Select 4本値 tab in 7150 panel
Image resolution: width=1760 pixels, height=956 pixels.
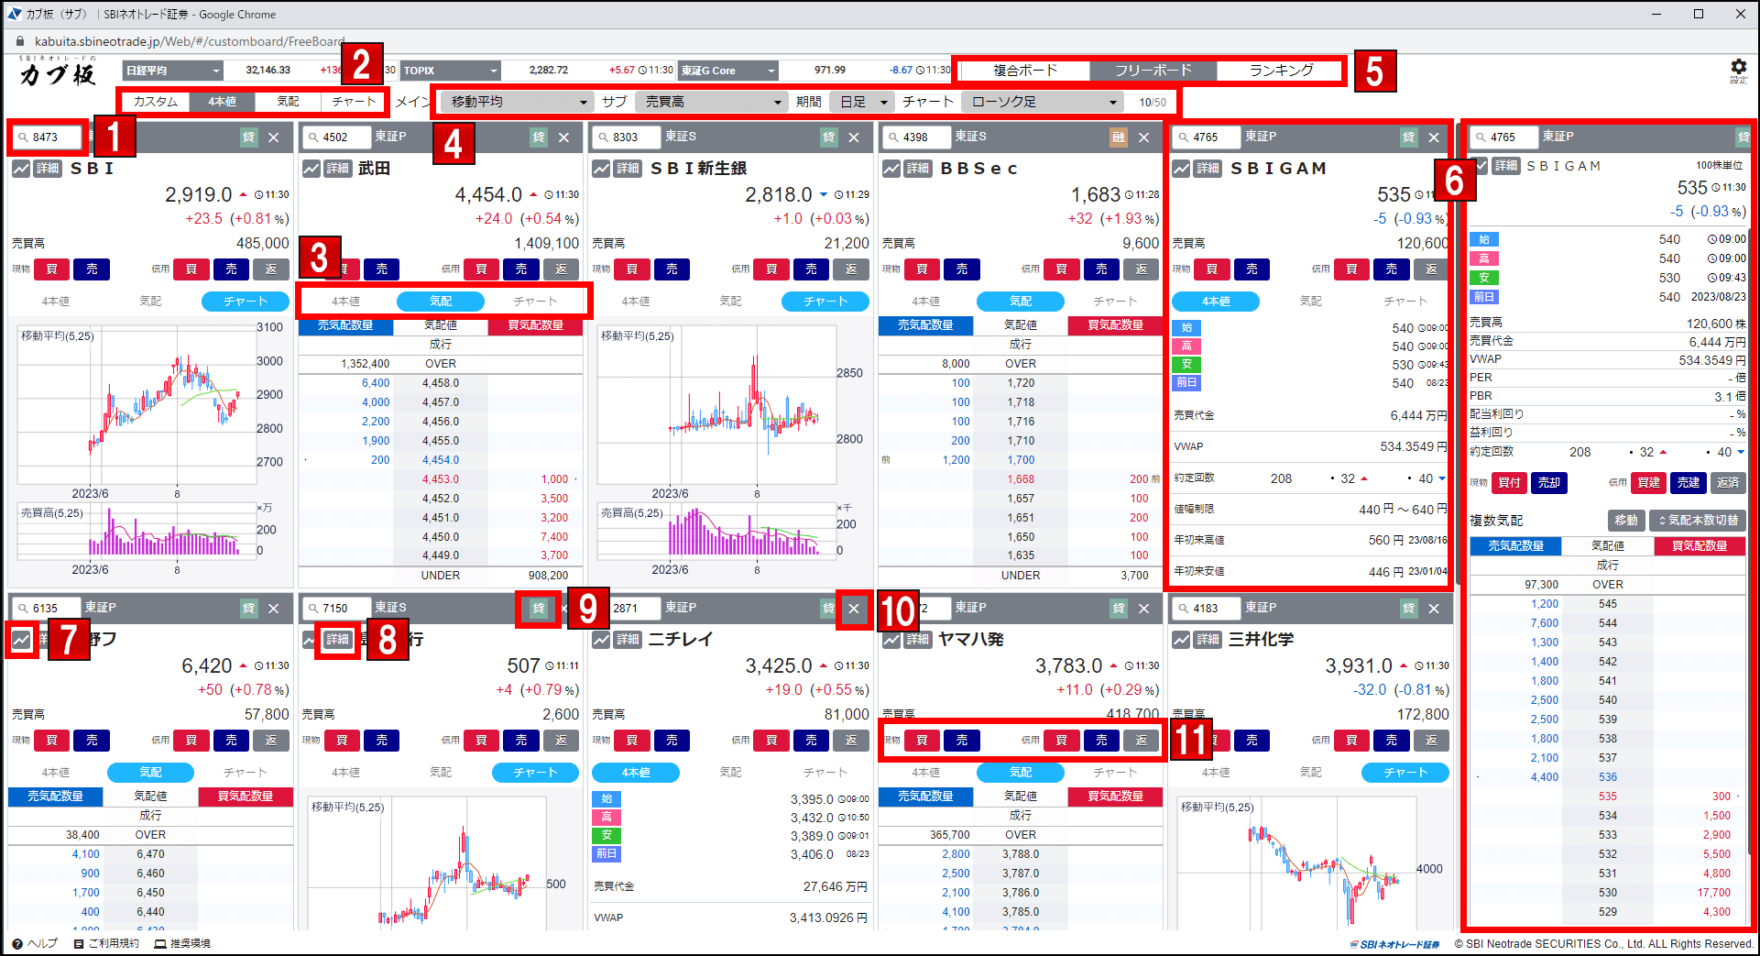pyautogui.click(x=345, y=773)
